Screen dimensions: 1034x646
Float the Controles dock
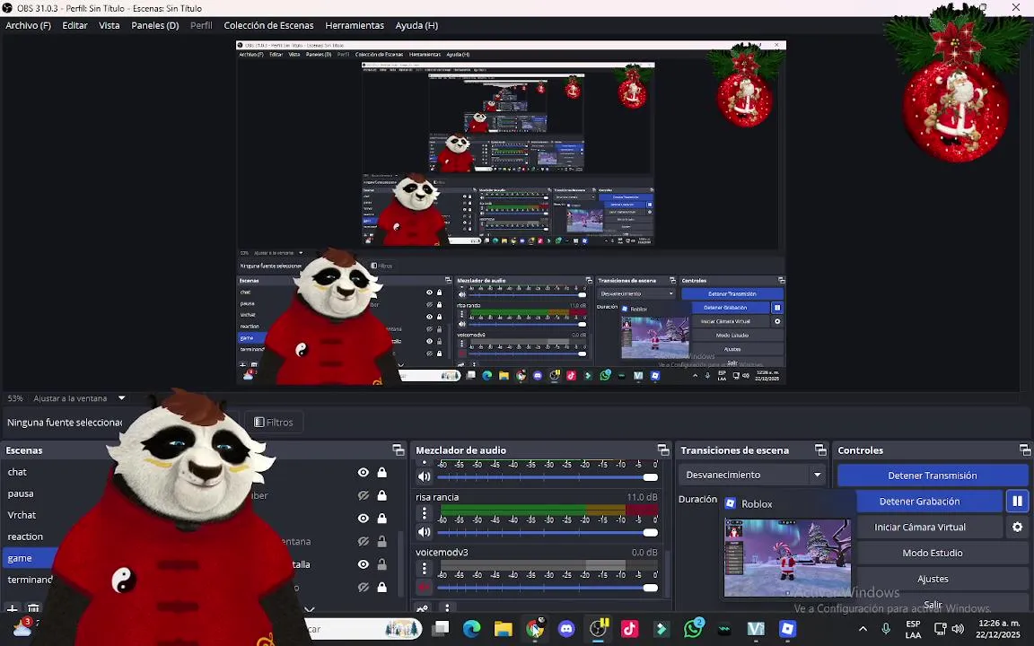pos(1025,450)
